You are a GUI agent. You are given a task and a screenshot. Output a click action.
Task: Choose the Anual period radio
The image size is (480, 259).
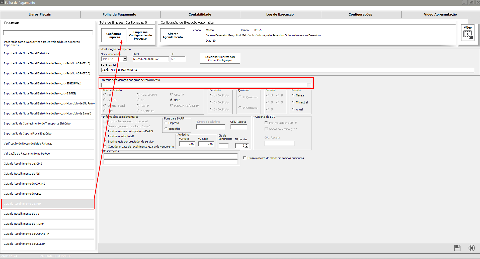click(x=293, y=109)
